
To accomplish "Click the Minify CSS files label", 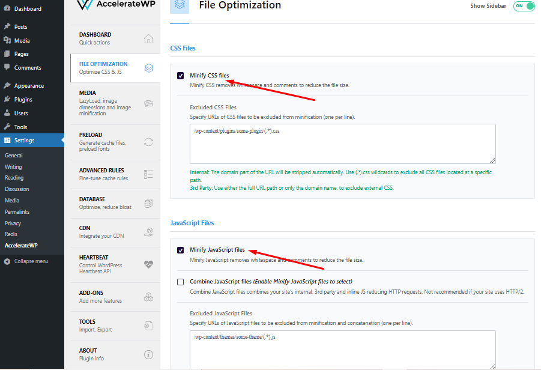I will 210,75.
